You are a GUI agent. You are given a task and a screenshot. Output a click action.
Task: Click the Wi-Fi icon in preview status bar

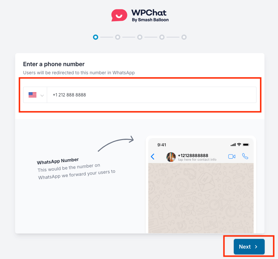pyautogui.click(x=239, y=144)
